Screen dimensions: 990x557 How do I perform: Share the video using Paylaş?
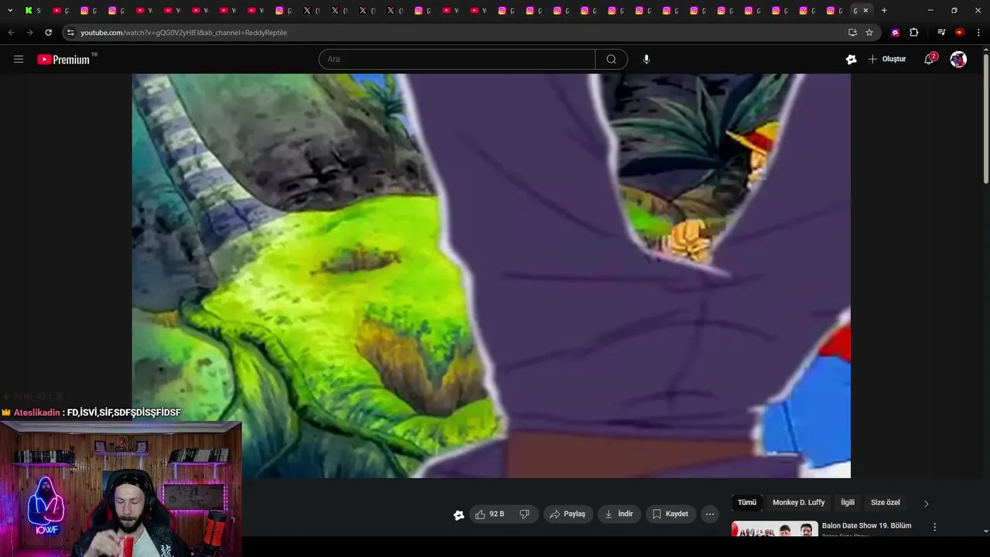pyautogui.click(x=567, y=514)
